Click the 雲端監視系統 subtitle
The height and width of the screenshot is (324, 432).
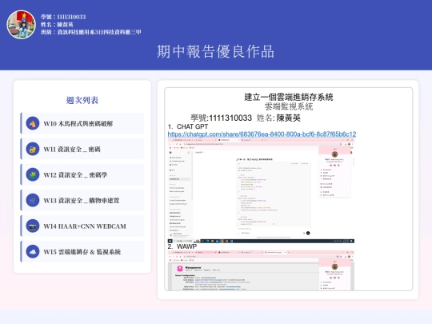click(x=289, y=106)
